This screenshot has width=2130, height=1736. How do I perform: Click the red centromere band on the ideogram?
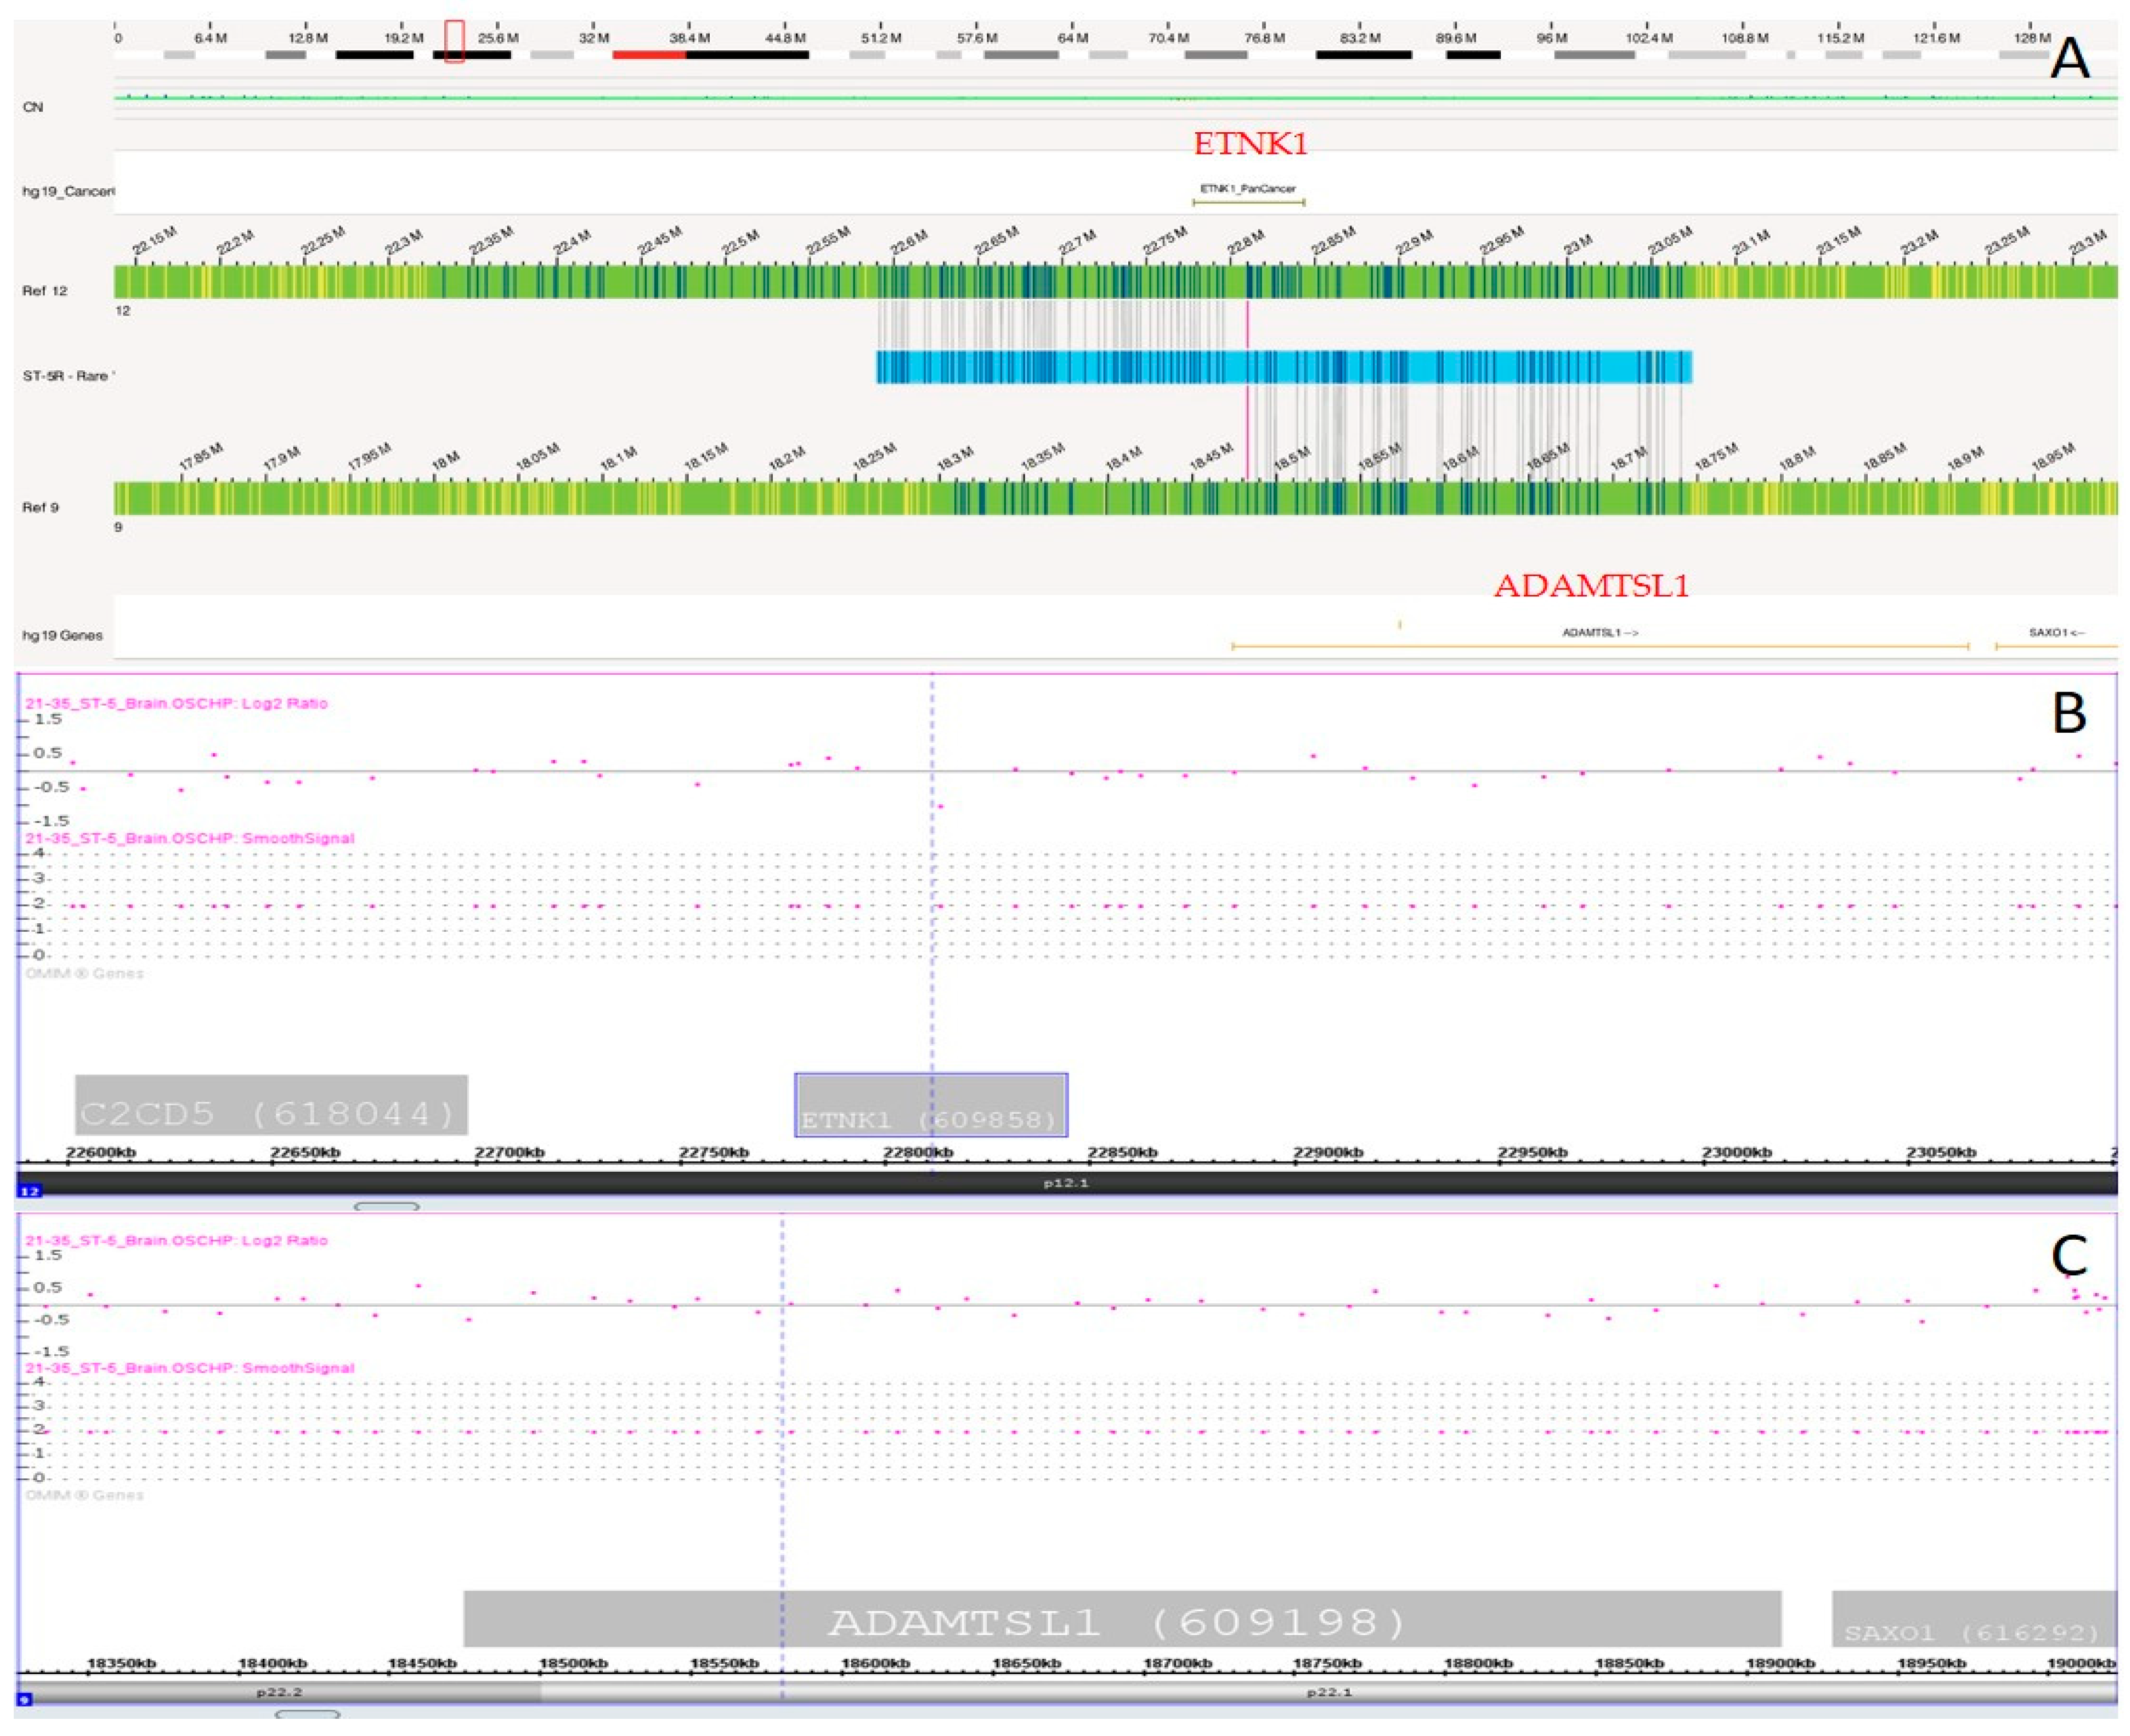tap(649, 54)
